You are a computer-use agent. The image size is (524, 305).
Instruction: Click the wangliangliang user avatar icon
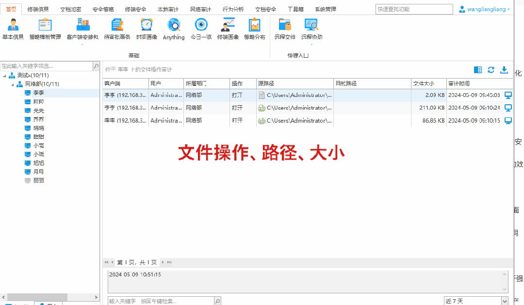pos(462,9)
